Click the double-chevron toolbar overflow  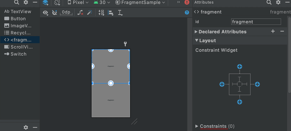[178, 2]
